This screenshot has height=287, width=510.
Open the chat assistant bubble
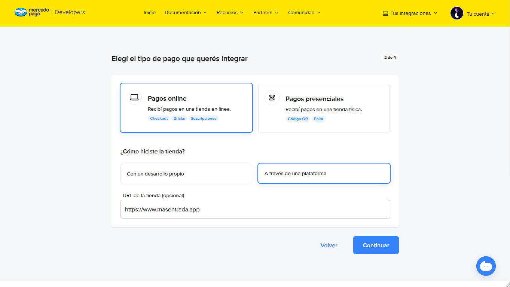[x=486, y=266]
